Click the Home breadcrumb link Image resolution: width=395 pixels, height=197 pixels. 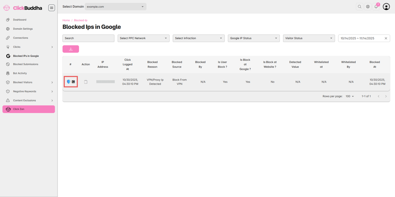(66, 20)
